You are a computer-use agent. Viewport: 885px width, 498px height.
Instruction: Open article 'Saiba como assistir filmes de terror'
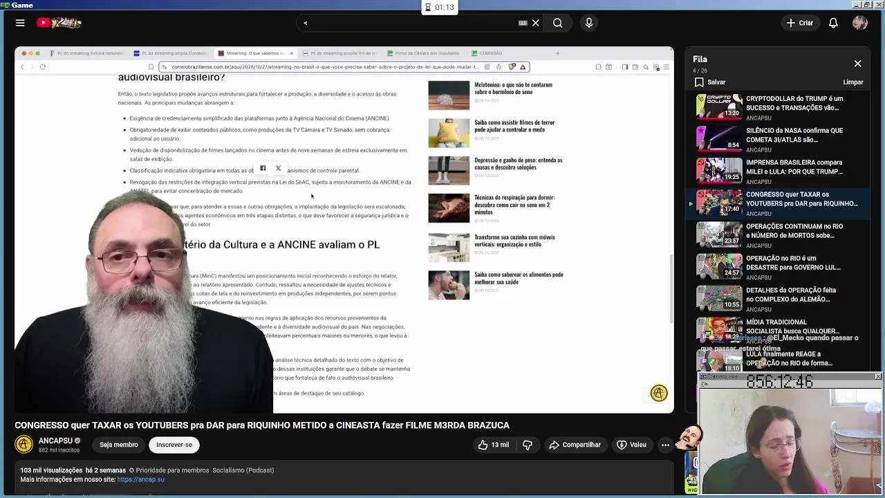tap(514, 126)
